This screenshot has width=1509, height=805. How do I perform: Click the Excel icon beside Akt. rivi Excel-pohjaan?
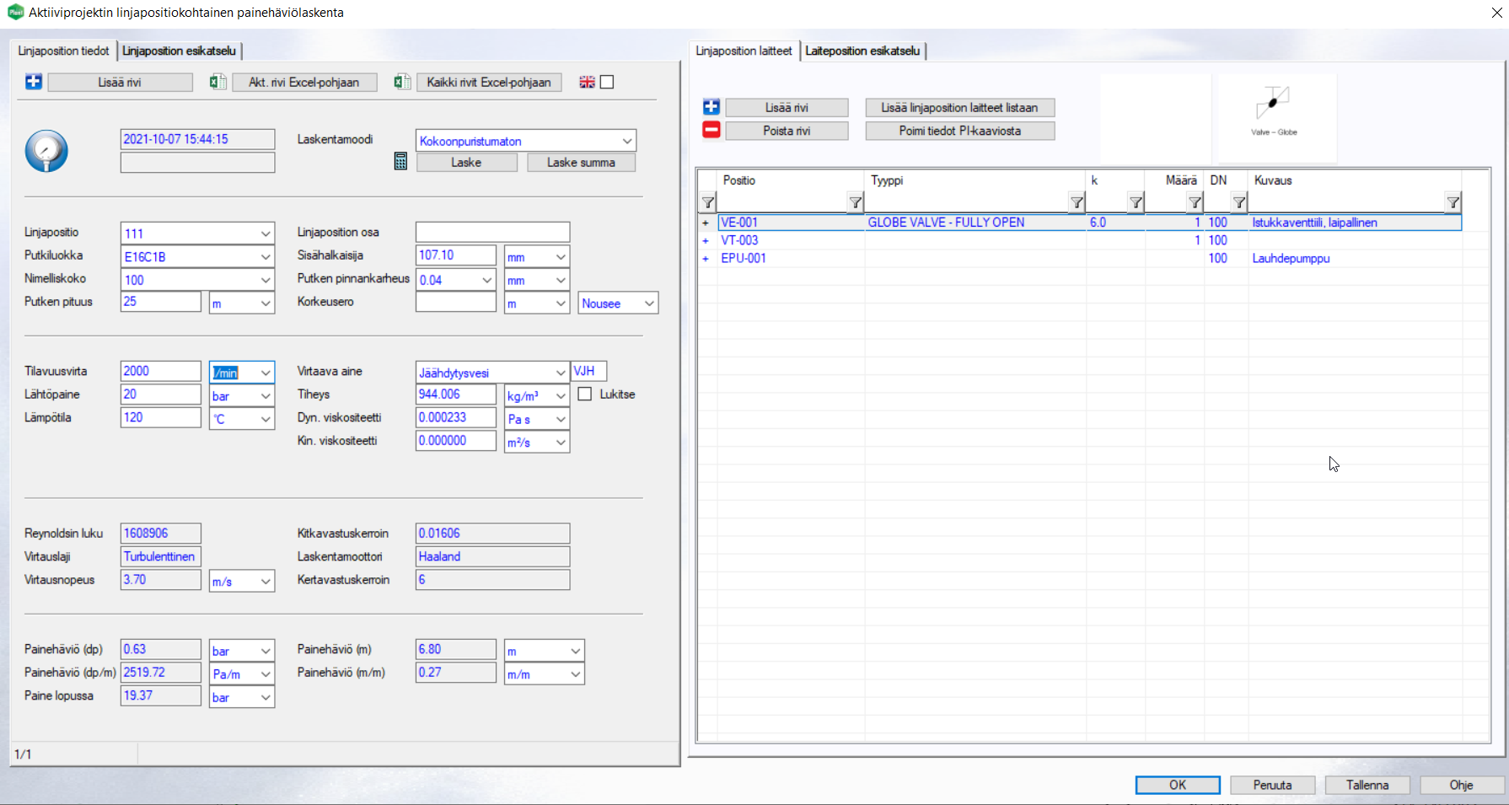tap(217, 82)
